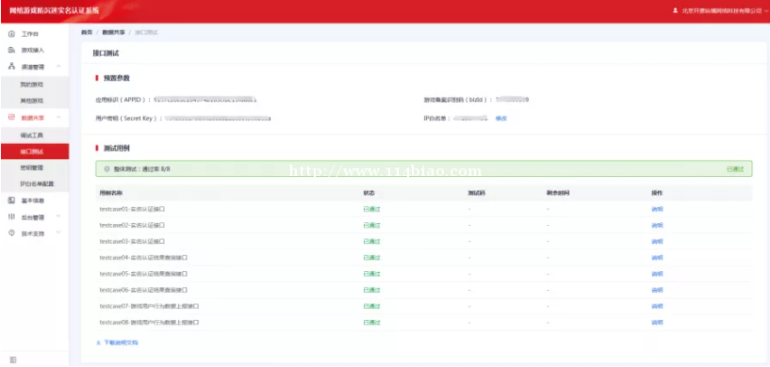Click the testcase02-实名认证接口 row name
This screenshot has height=367, width=770.
(x=132, y=225)
